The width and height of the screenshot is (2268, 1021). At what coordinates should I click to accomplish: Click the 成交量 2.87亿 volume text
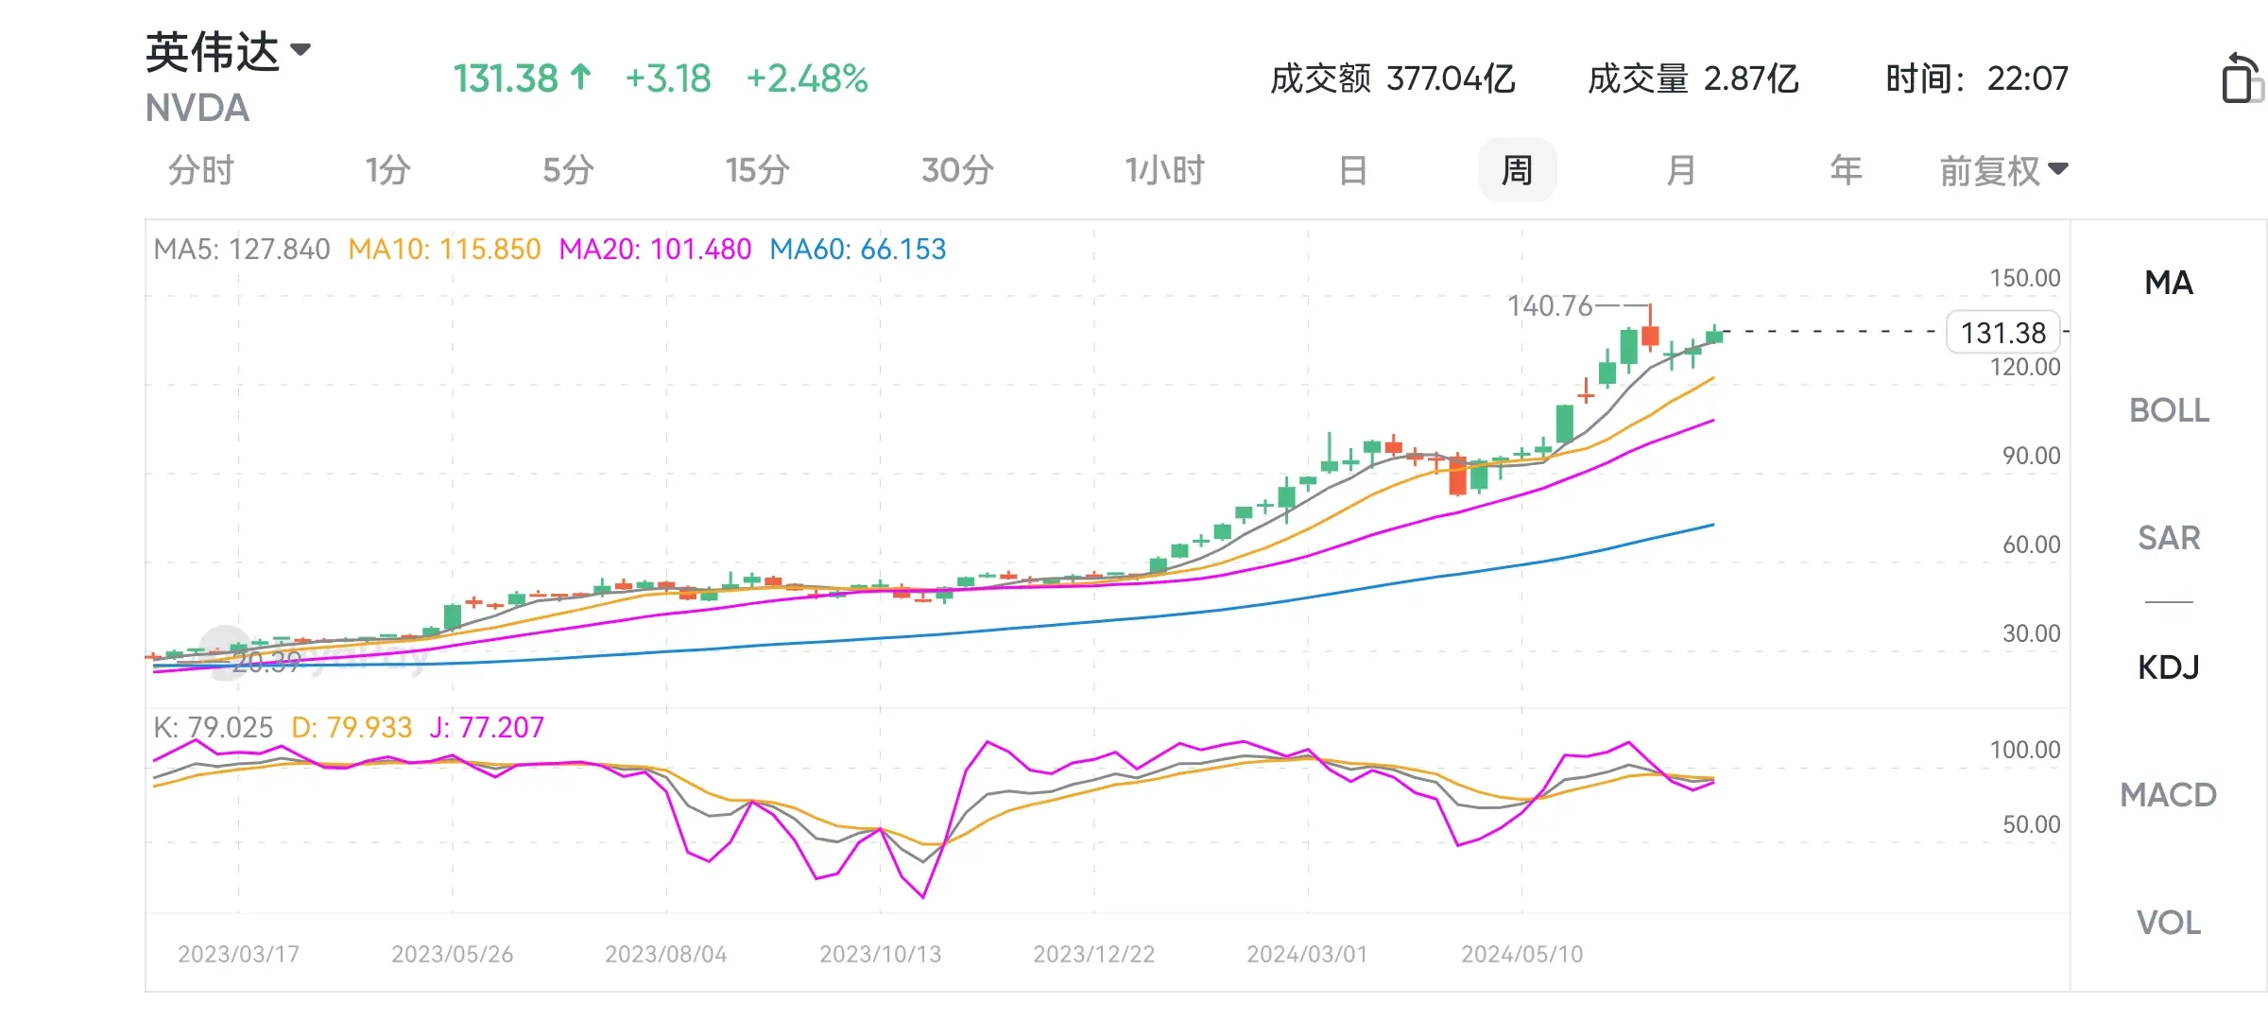point(1692,78)
